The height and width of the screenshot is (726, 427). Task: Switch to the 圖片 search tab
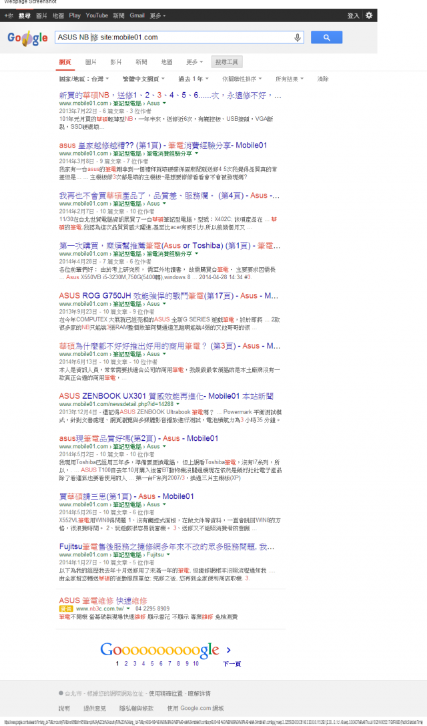(x=91, y=62)
